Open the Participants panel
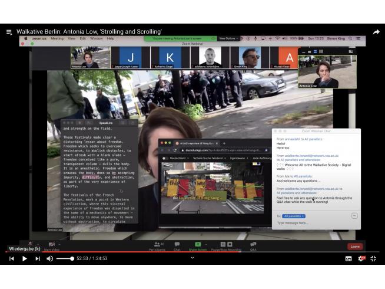Viewport: 385px width, 289px height. point(157,246)
